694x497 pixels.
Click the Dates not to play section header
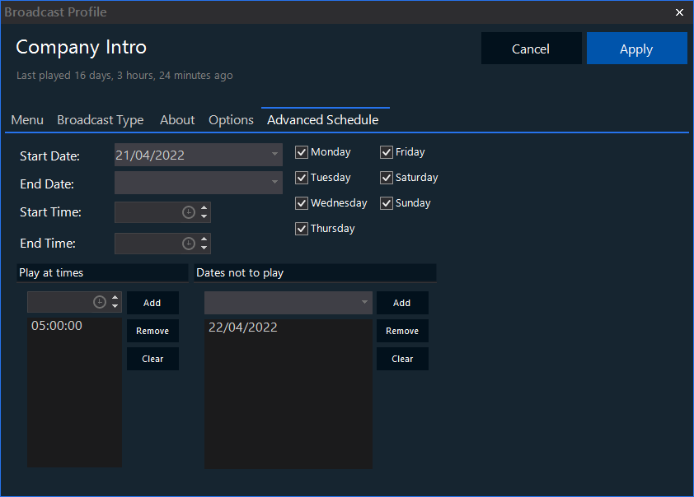pos(315,273)
